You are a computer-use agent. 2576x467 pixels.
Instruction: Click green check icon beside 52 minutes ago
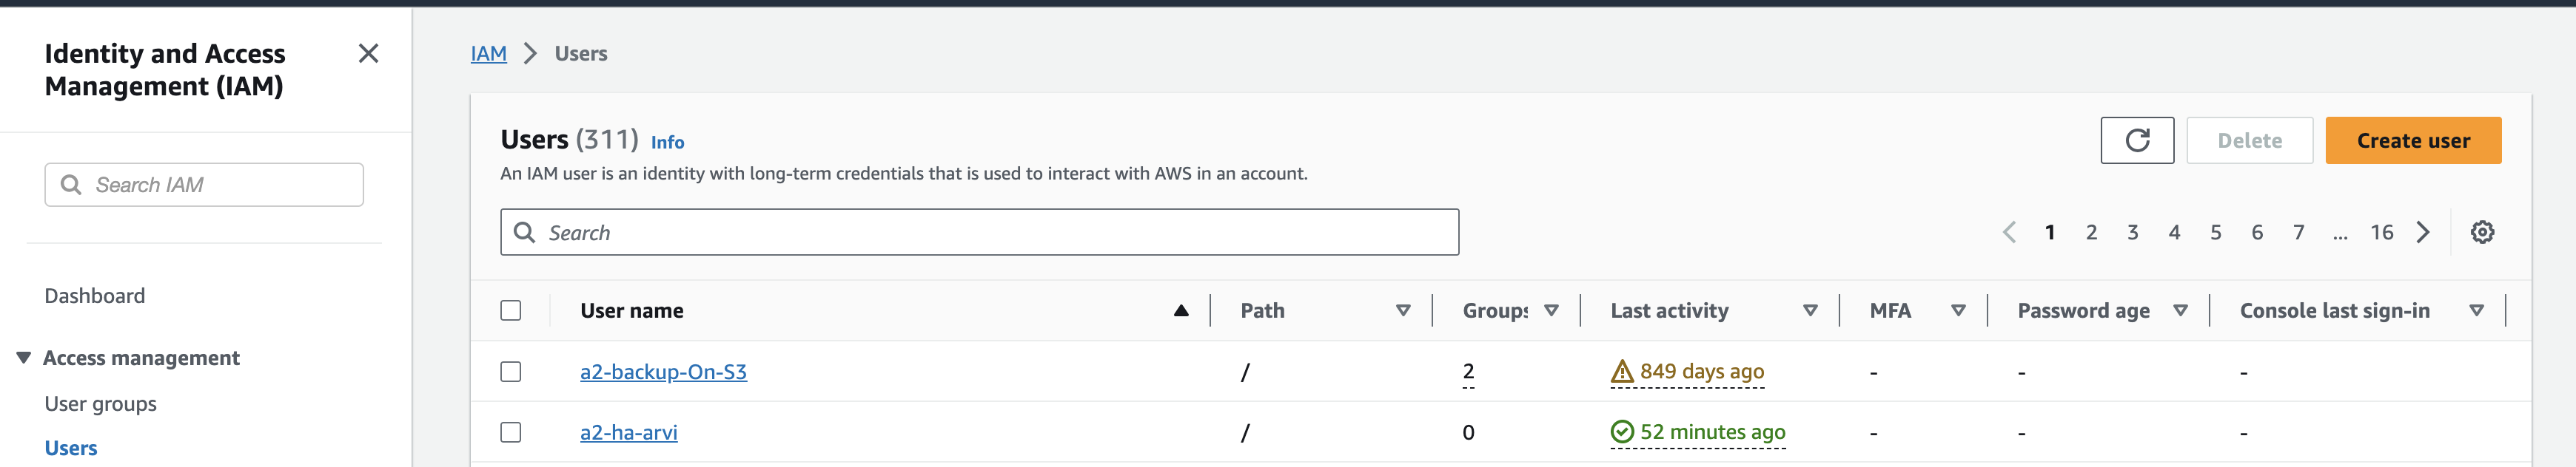(1621, 432)
